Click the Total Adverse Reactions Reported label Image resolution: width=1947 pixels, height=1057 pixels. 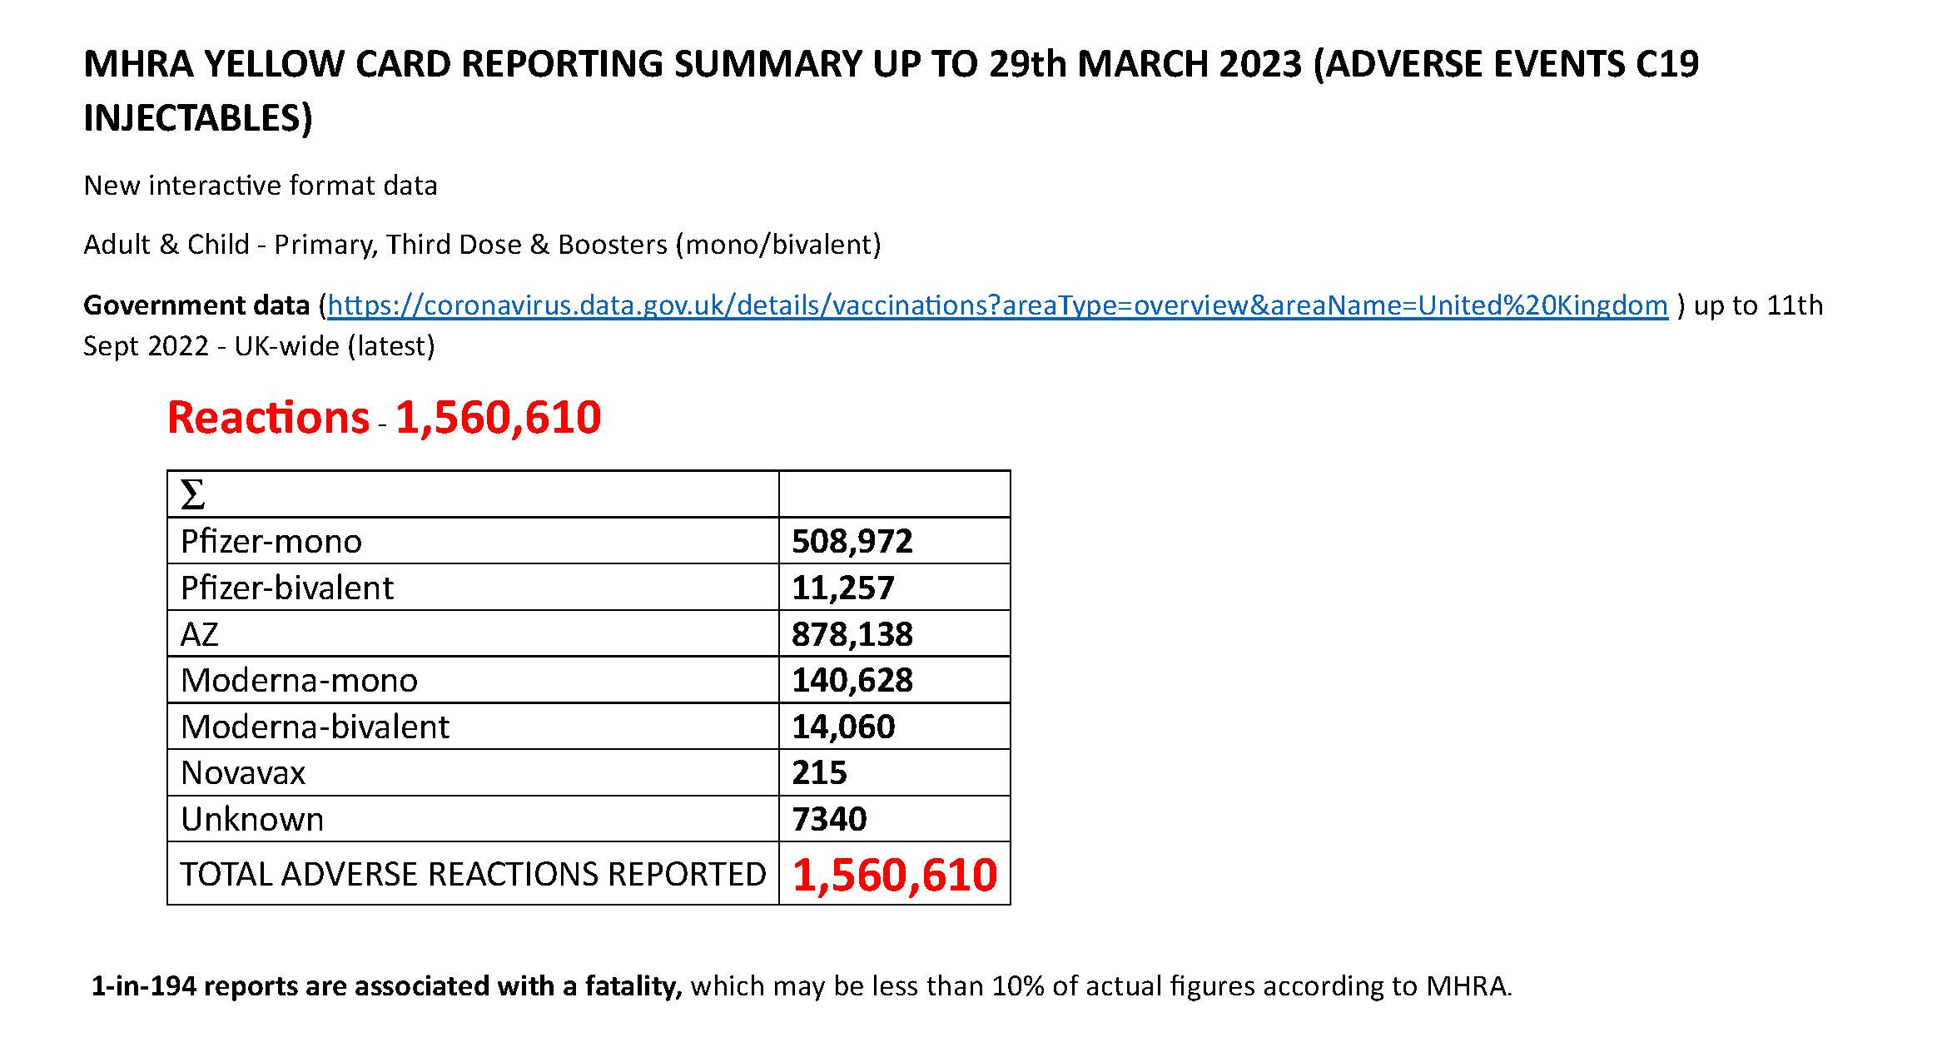coord(472,874)
